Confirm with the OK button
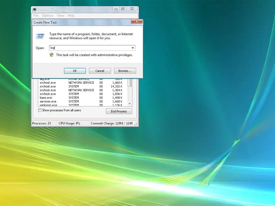Screen dimensions: 275x206 point(75,71)
